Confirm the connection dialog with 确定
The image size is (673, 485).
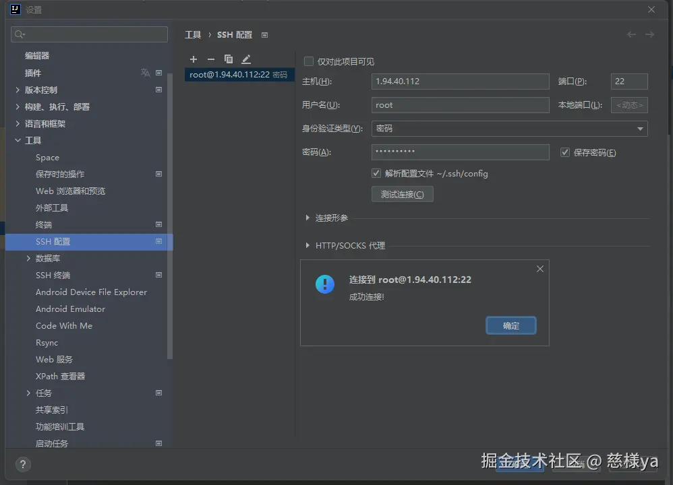tap(510, 325)
